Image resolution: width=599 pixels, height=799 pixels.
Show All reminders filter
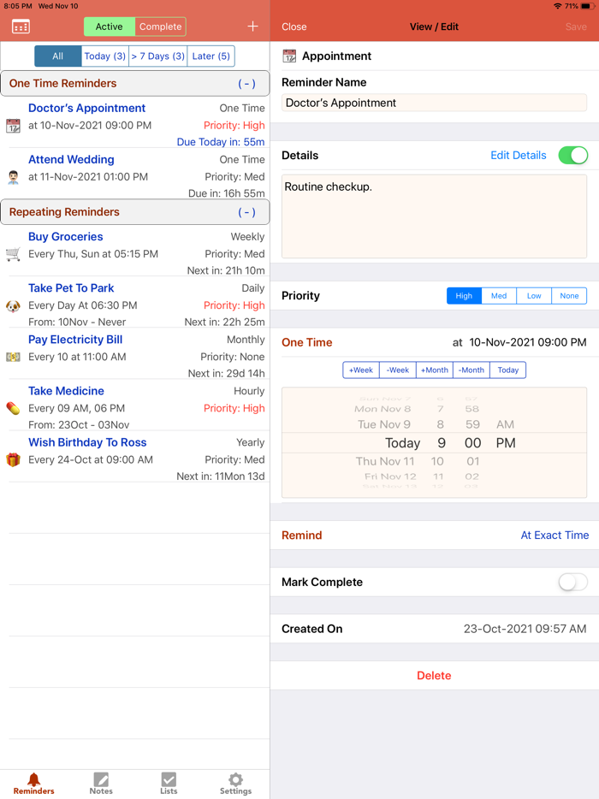57,56
